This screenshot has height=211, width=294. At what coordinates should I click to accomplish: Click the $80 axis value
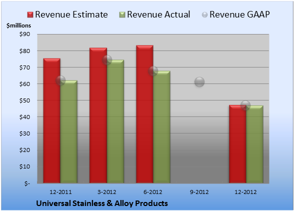pyautogui.click(x=24, y=51)
